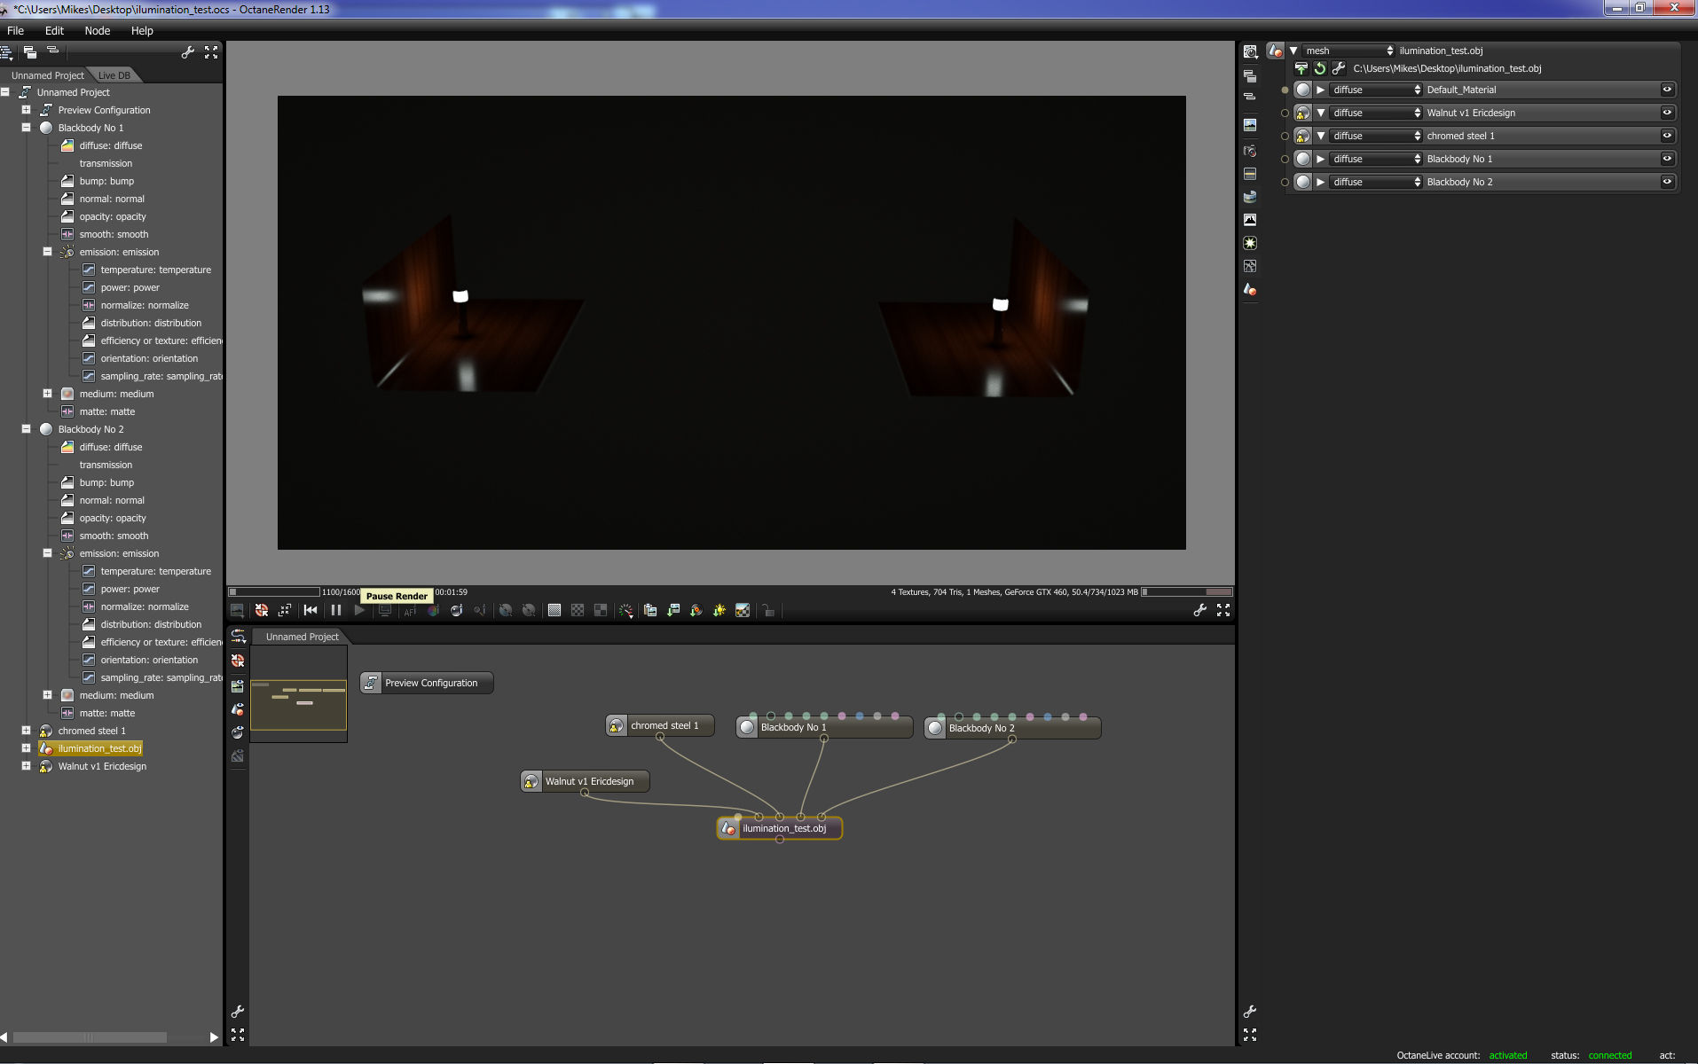Click the mesh cone icon in inspector sidebar
Image resolution: width=1698 pixels, height=1064 pixels.
coord(1250,289)
